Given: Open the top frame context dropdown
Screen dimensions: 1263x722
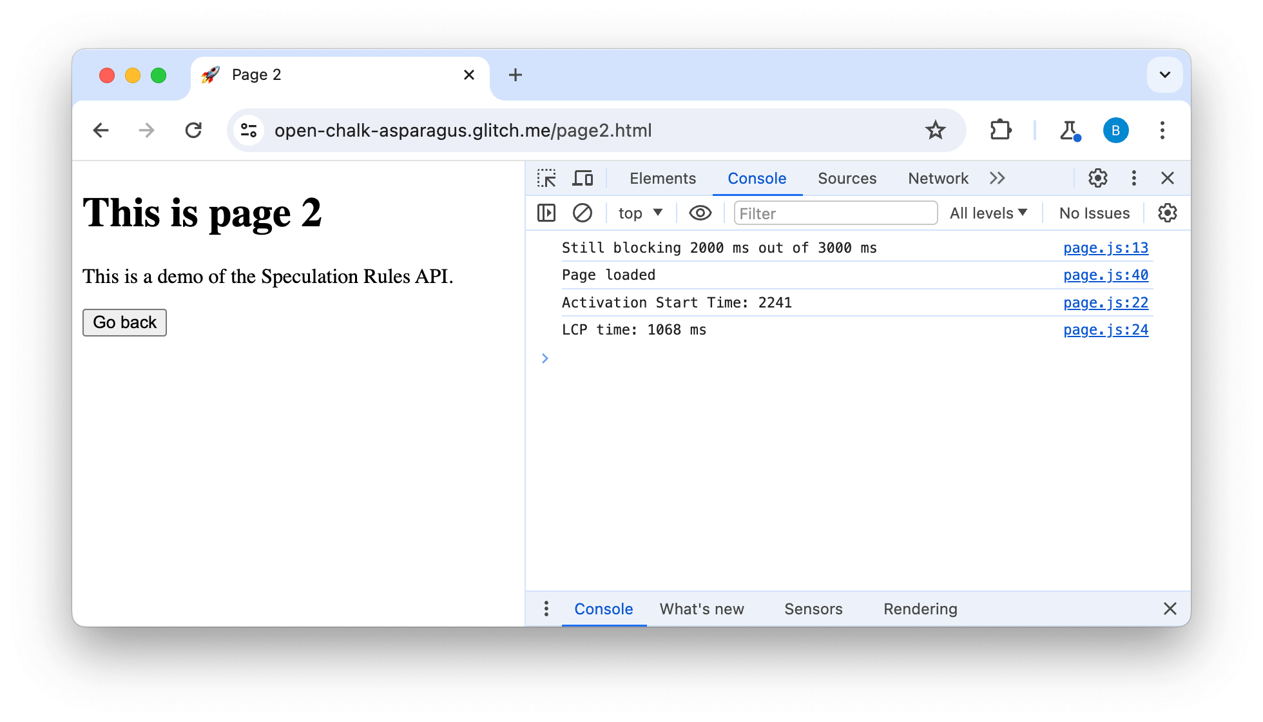Looking at the screenshot, I should pyautogui.click(x=640, y=213).
